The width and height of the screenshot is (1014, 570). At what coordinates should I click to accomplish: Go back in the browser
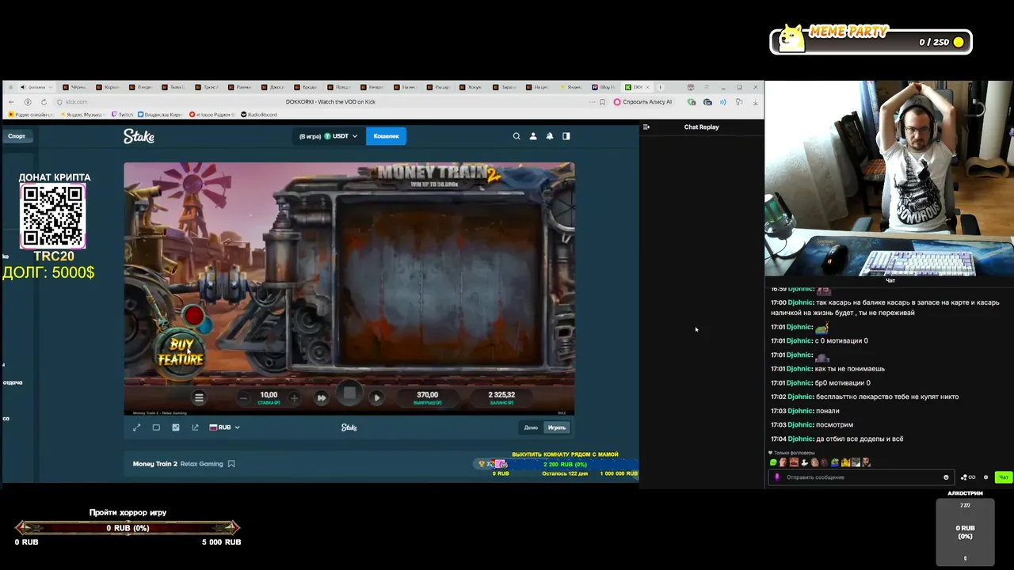click(11, 101)
